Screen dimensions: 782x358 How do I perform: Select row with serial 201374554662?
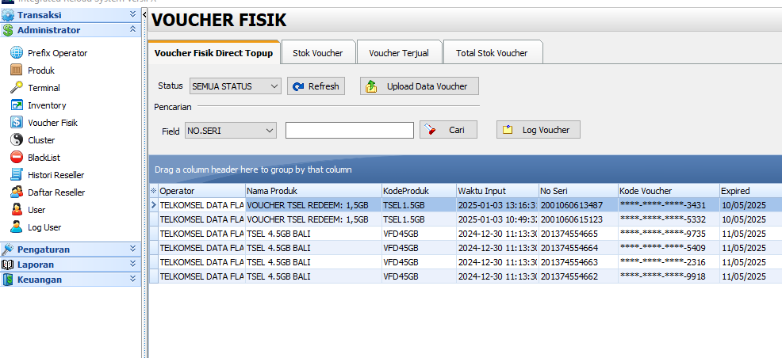point(466,276)
